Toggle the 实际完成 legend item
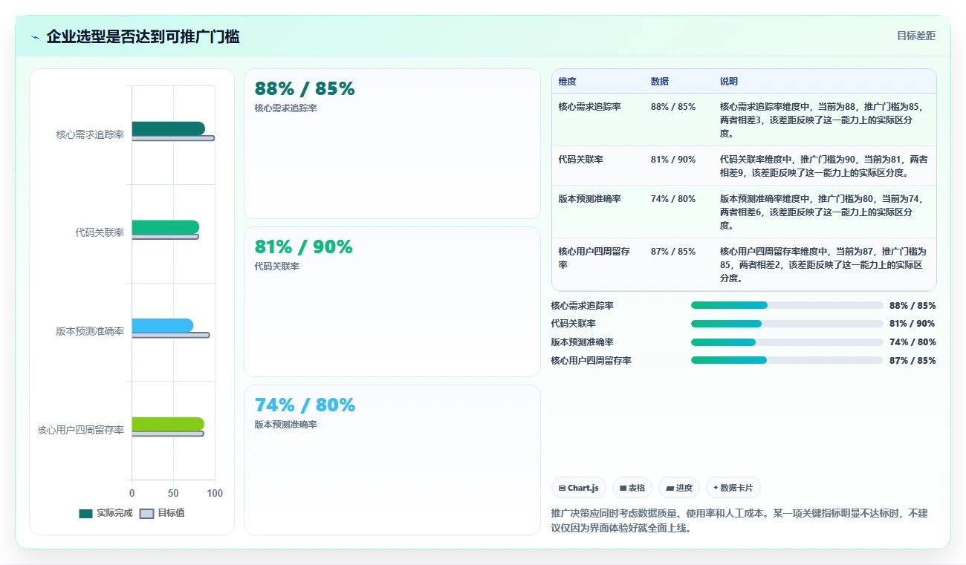This screenshot has height=565, width=966. tap(106, 513)
